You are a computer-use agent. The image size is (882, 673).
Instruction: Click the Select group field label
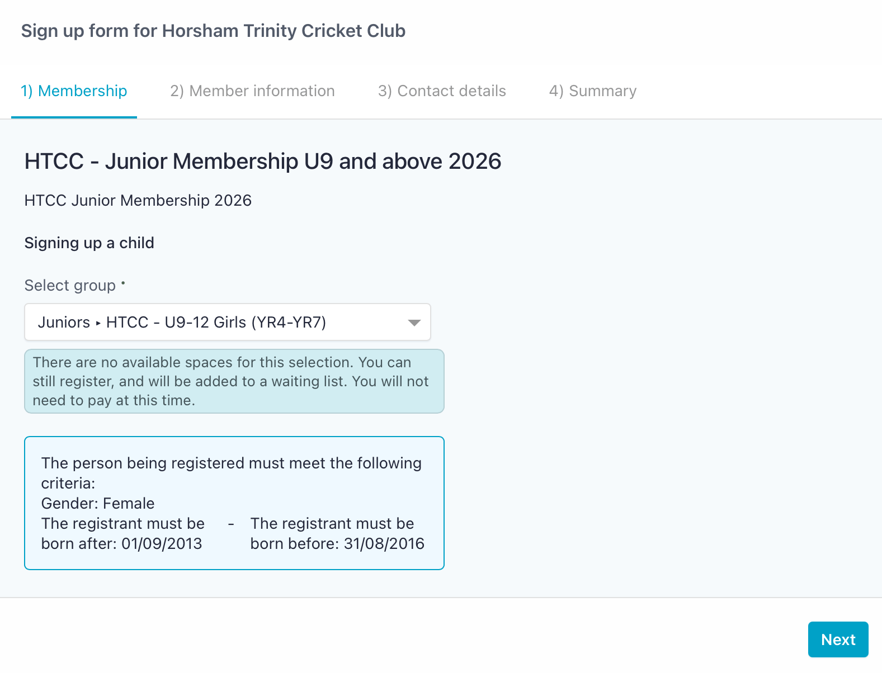pyautogui.click(x=70, y=286)
